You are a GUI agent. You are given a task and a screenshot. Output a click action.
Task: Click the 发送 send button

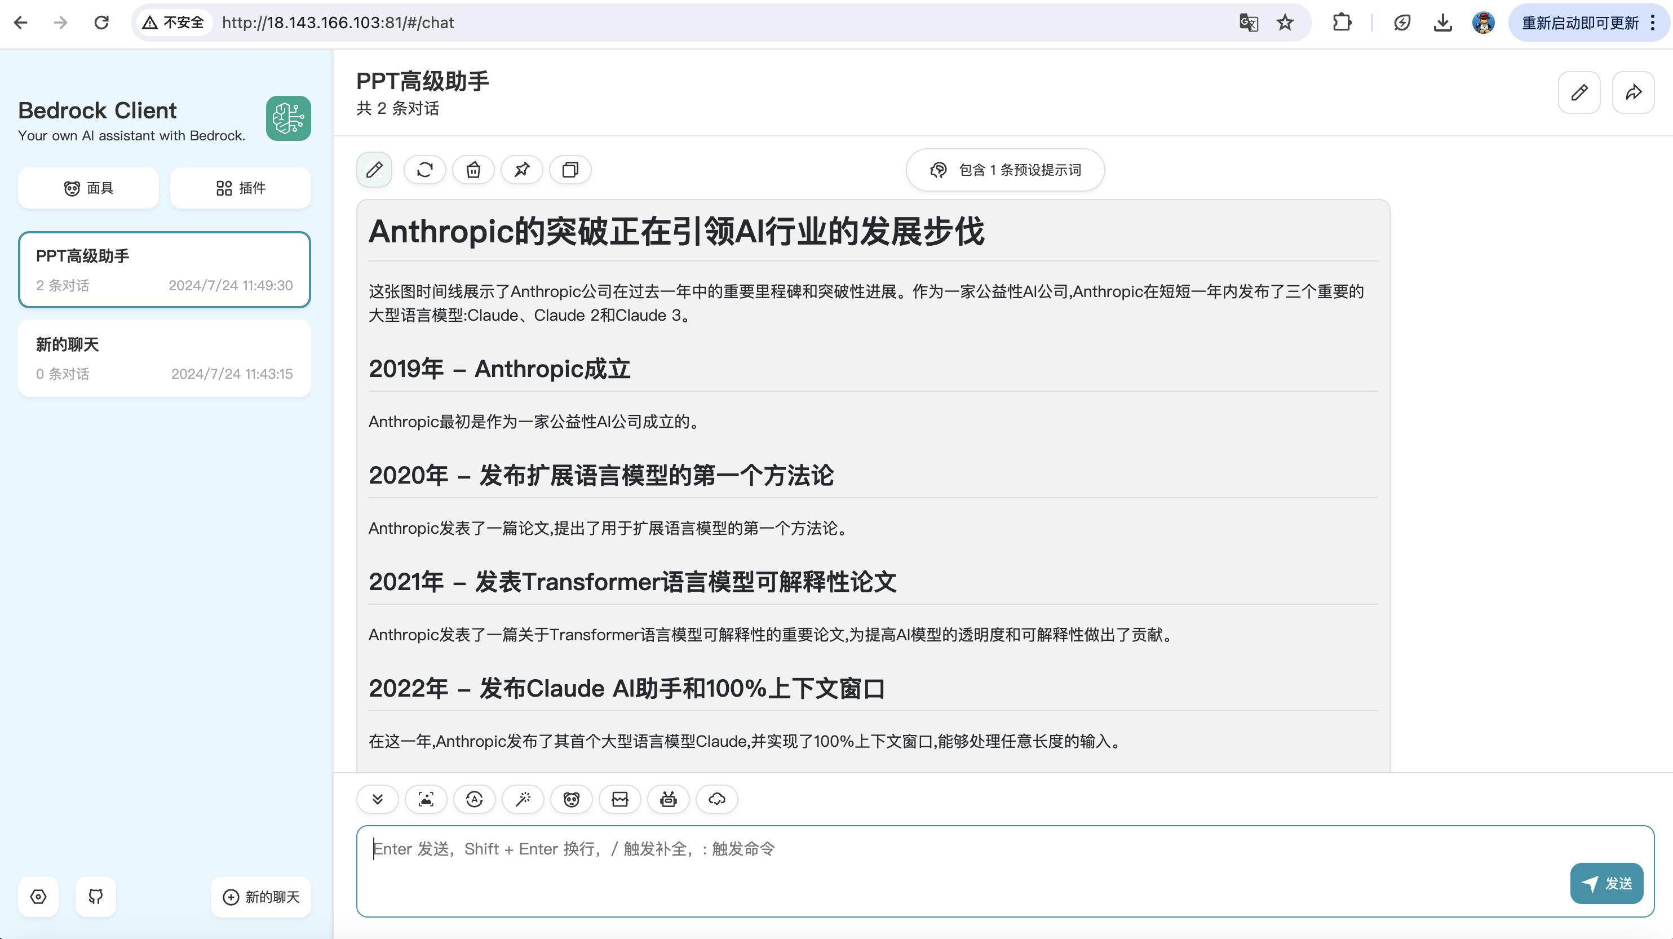coord(1606,884)
